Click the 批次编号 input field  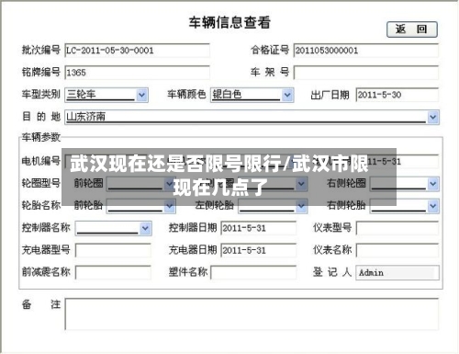[137, 51]
